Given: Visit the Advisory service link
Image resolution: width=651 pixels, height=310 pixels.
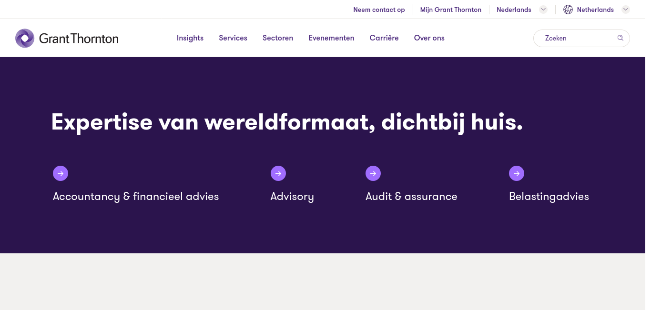Looking at the screenshot, I should pos(292,196).
